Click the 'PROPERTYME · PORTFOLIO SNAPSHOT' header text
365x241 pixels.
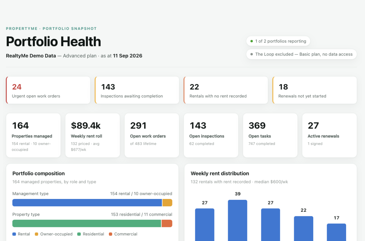(x=51, y=29)
